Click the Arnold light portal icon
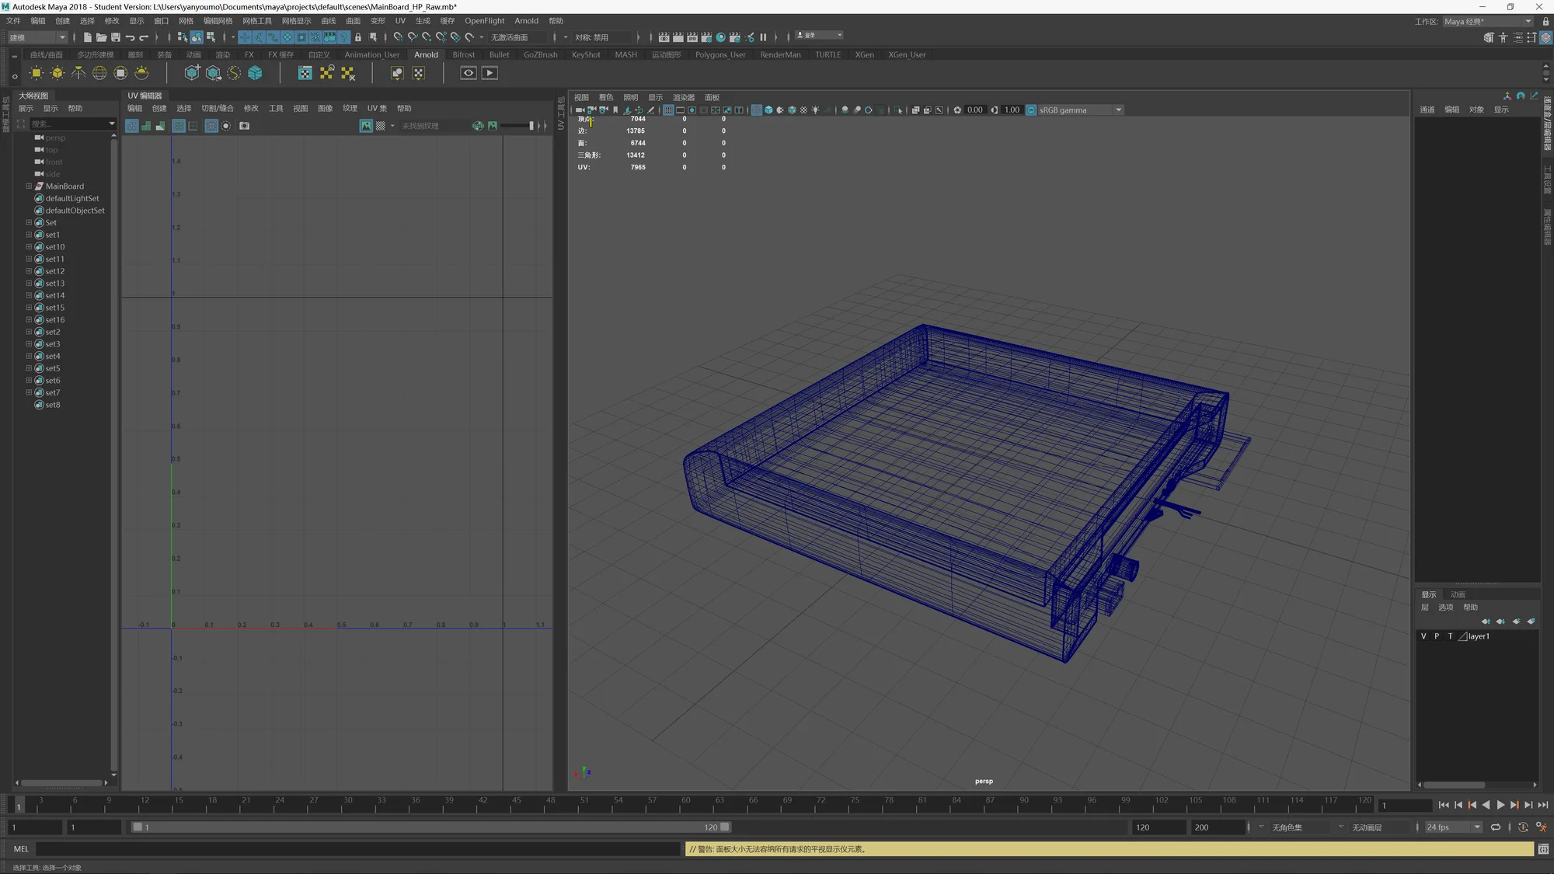Image resolution: width=1554 pixels, height=874 pixels. [120, 73]
